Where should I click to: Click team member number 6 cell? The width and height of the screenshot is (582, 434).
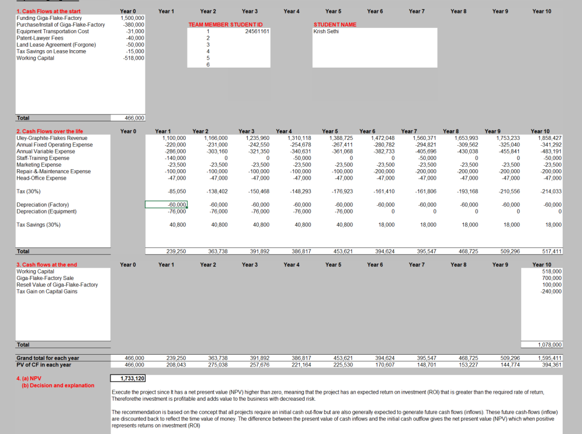point(208,65)
